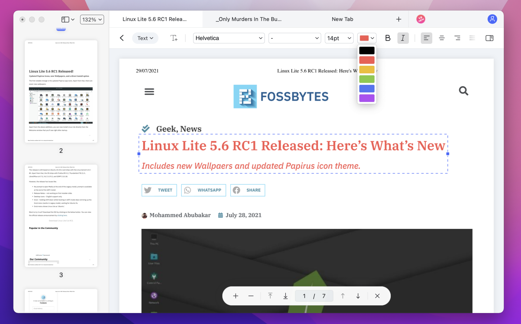Pick the black color swatch
The width and height of the screenshot is (521, 324).
click(367, 51)
